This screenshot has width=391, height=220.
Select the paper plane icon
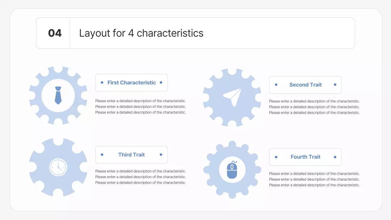[x=232, y=97]
